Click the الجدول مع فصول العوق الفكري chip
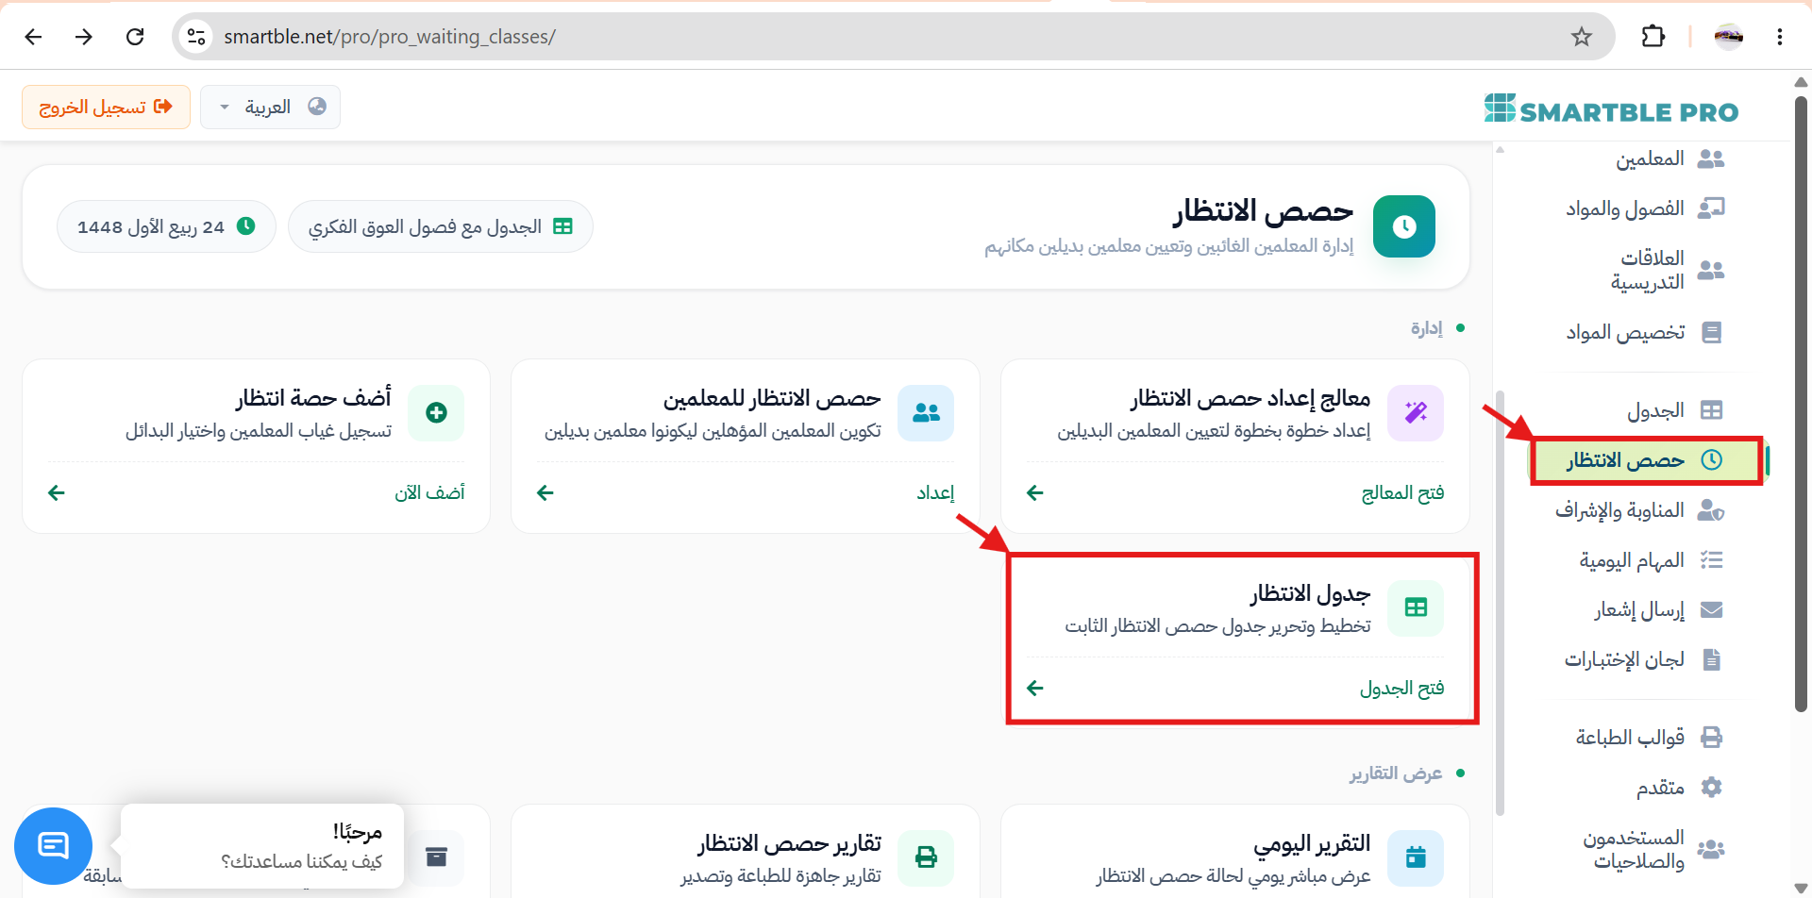 tap(441, 226)
